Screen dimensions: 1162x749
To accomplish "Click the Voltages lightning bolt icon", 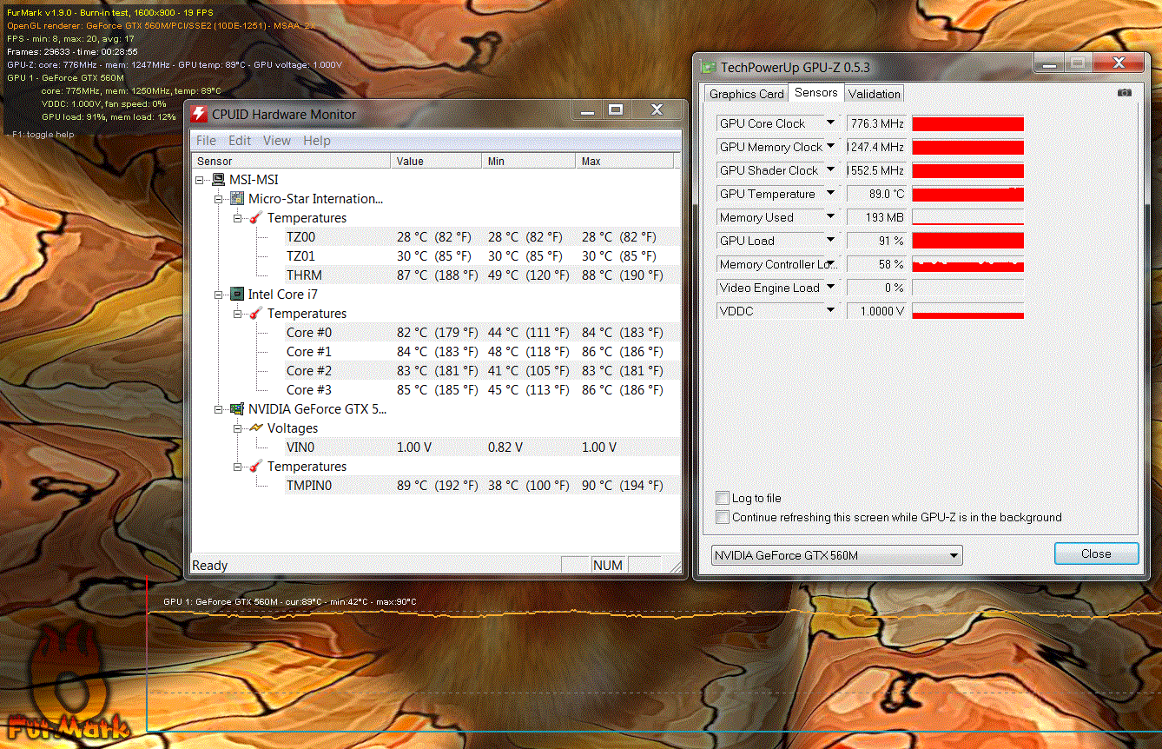I will (x=256, y=428).
